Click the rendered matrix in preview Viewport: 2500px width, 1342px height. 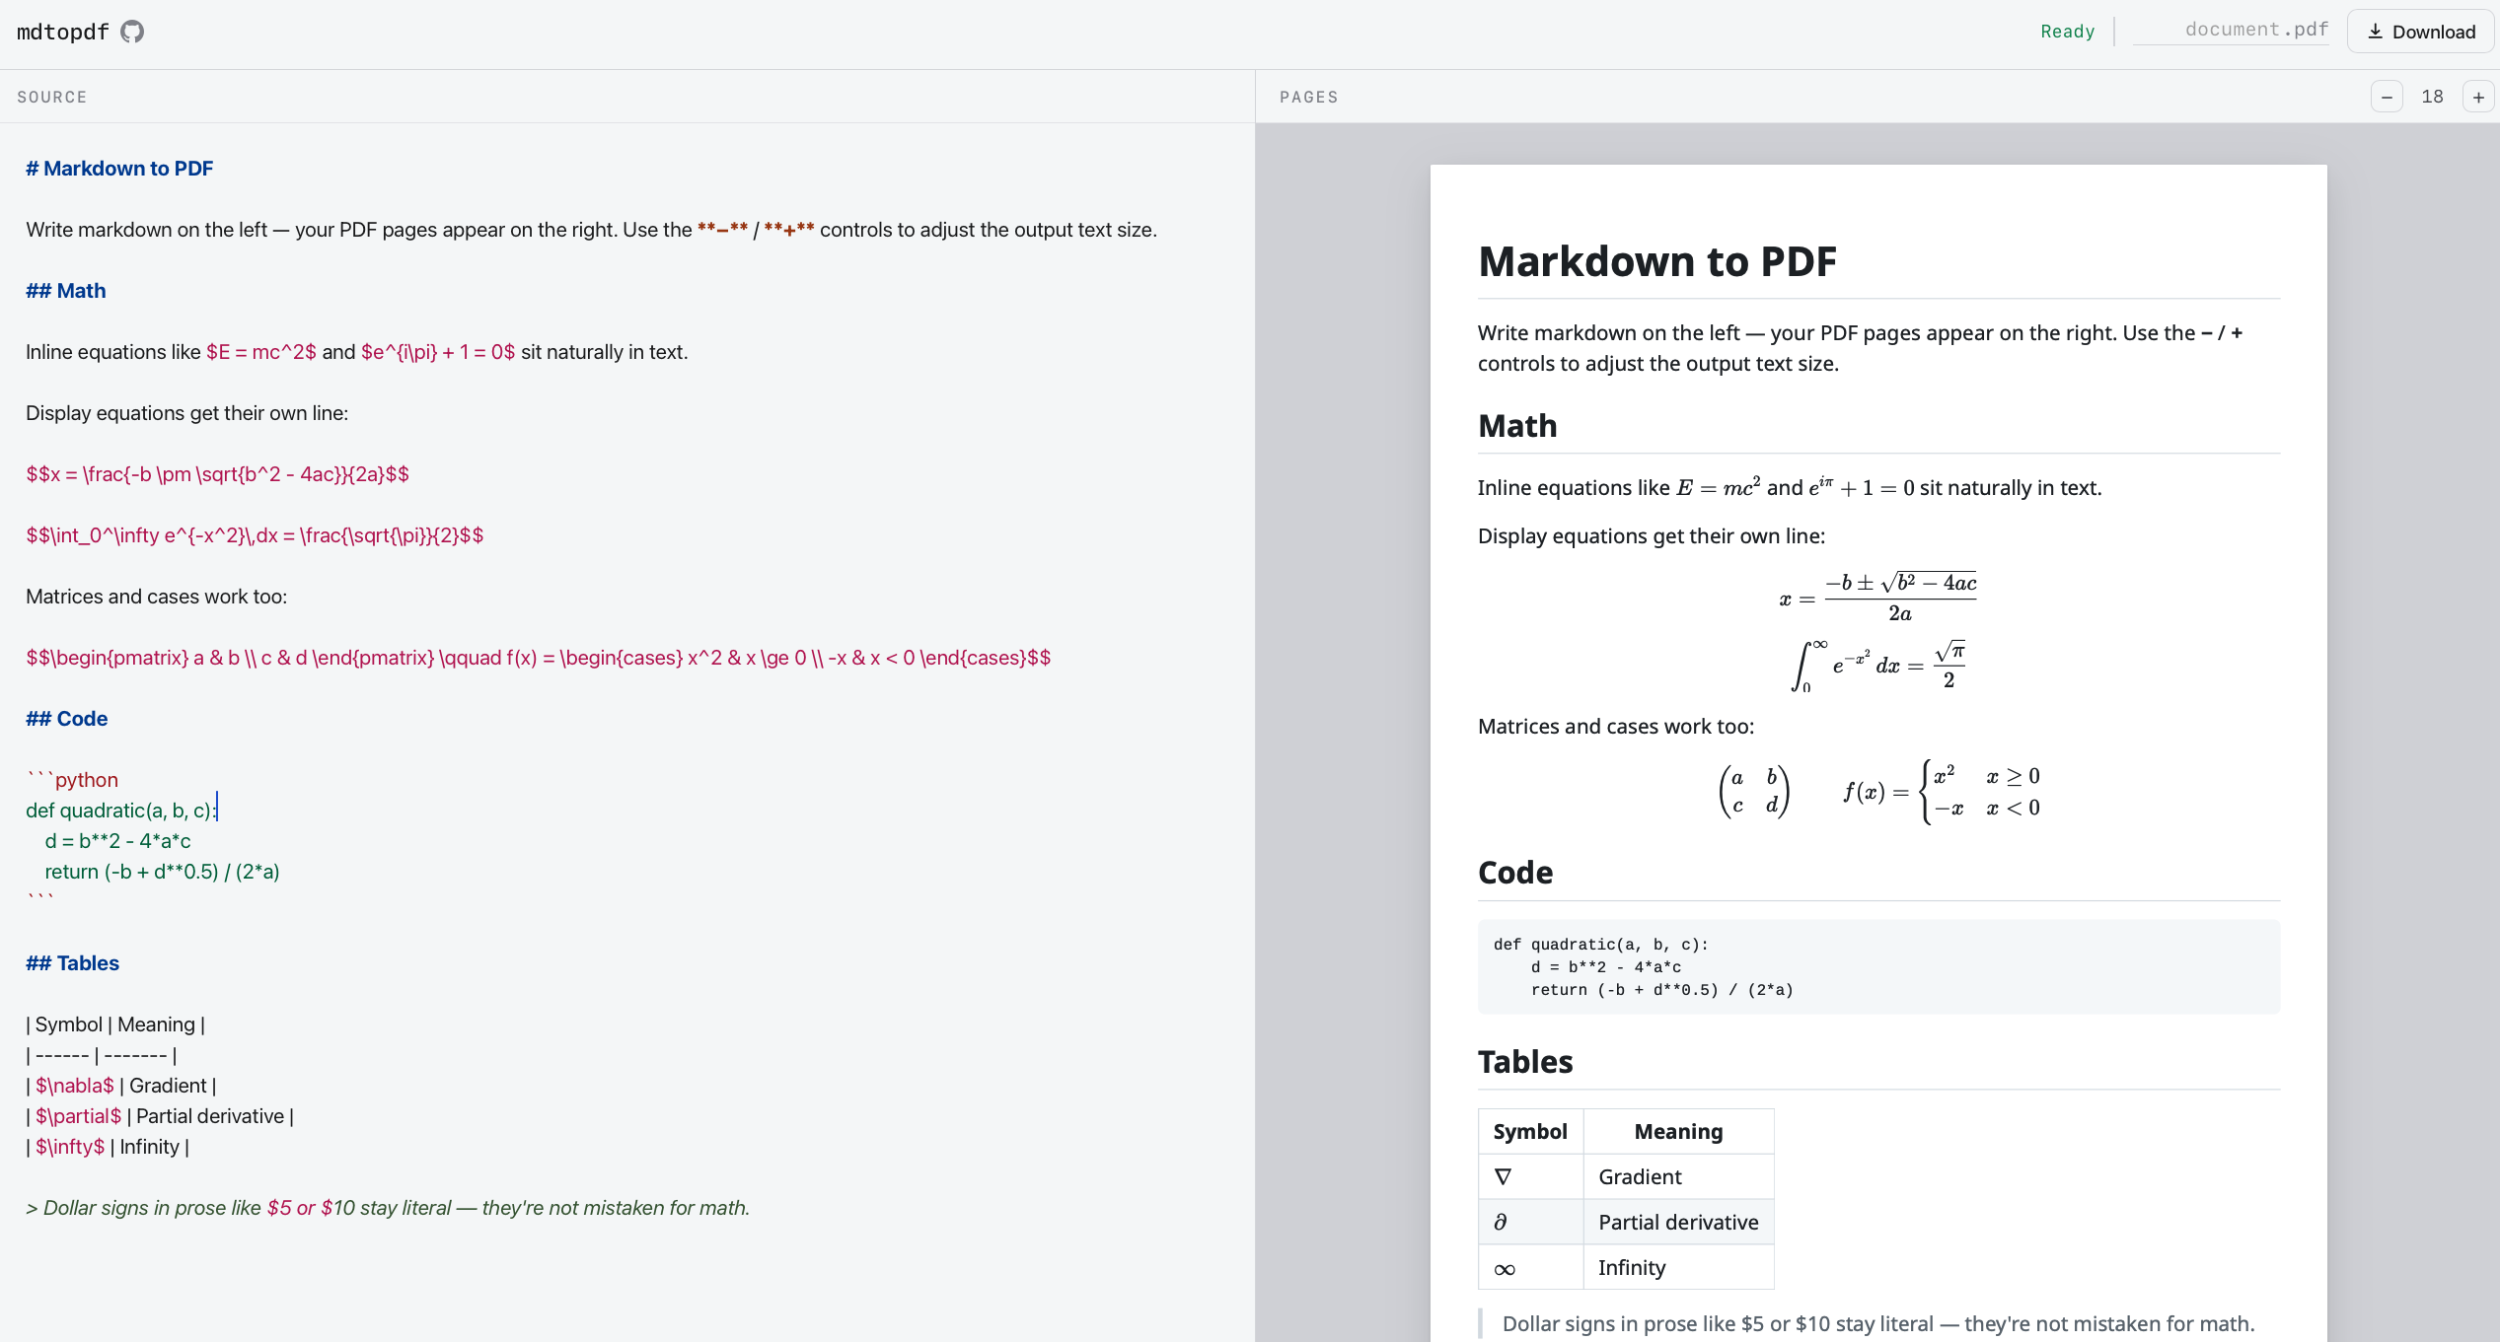pos(1754,792)
